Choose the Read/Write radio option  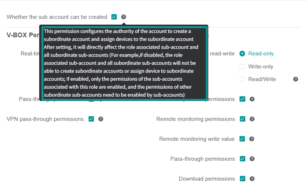242,79
